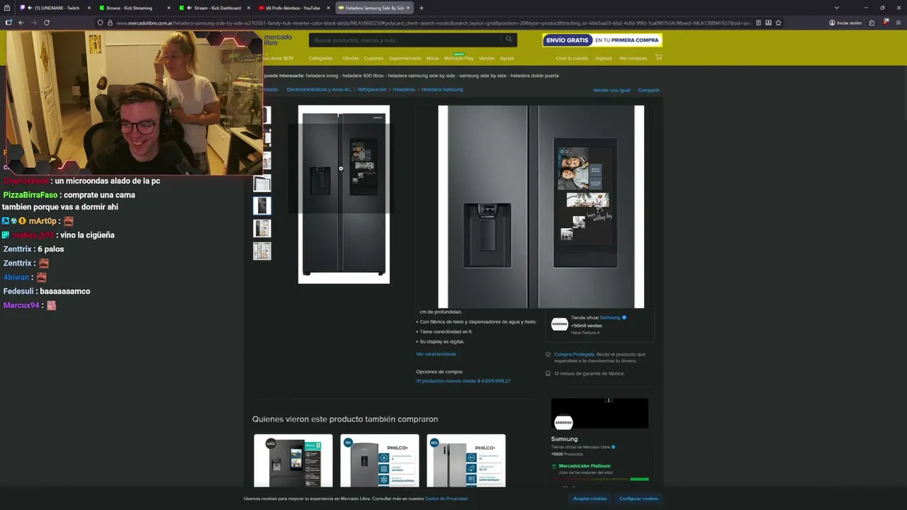
Task: Click the Mercado Libre logo
Action: [x=278, y=40]
